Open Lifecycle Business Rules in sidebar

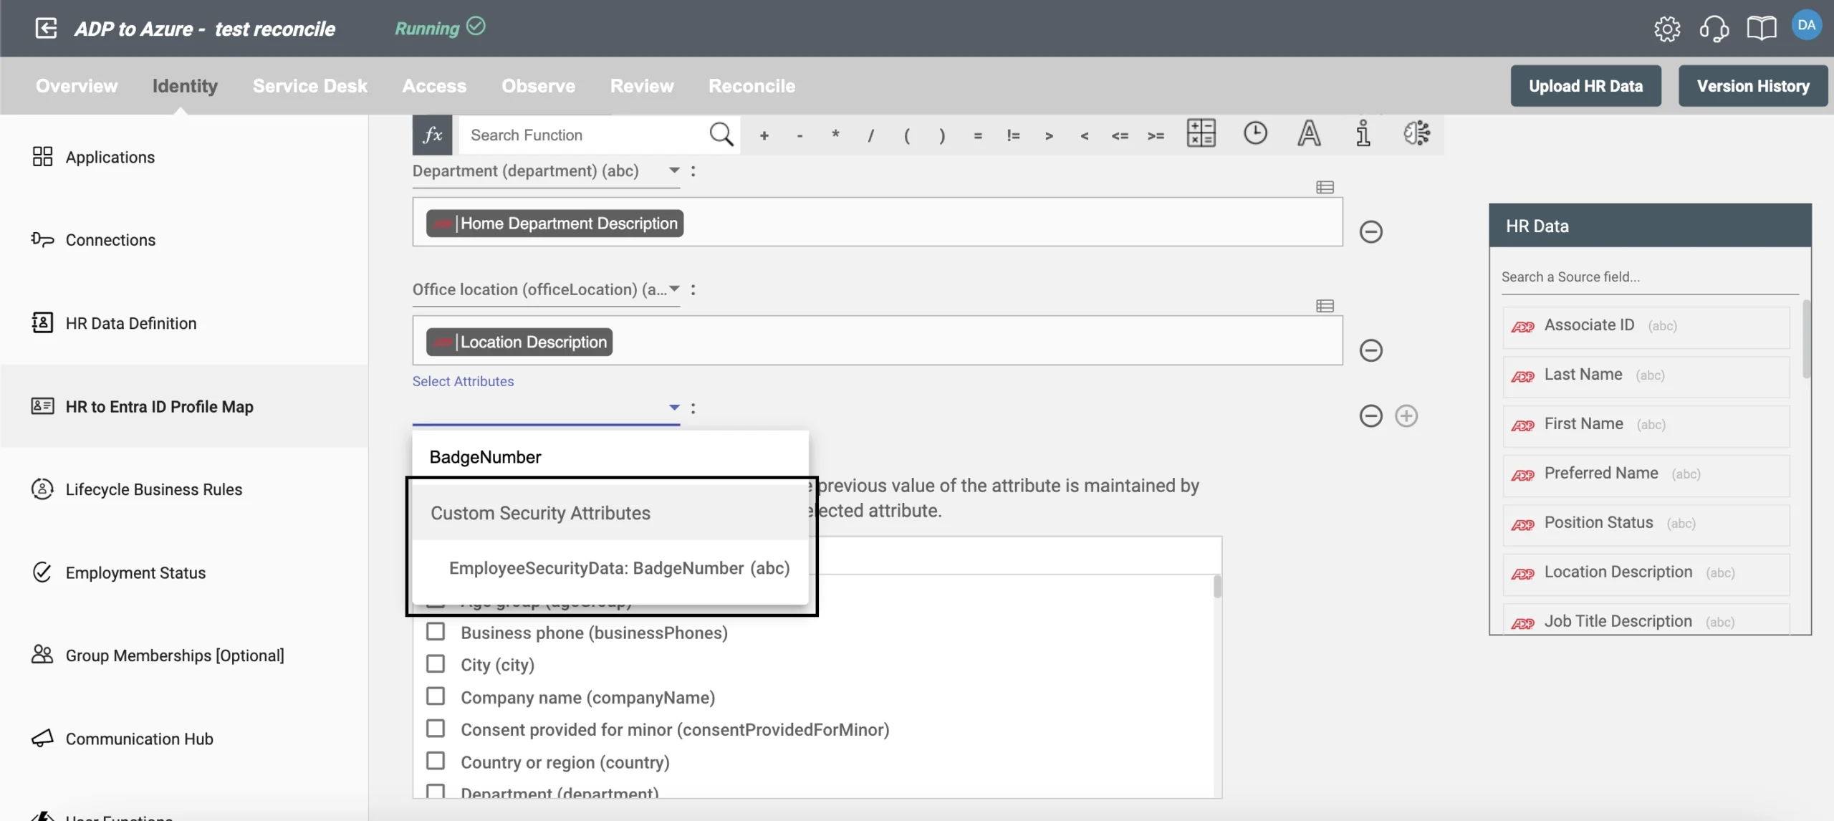coord(183,489)
